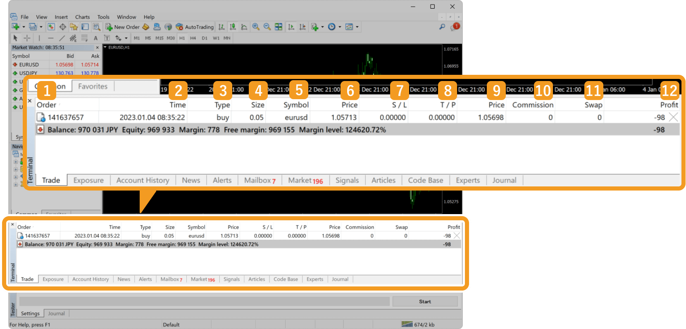The height and width of the screenshot is (329, 686).
Task: Toggle the Terminal window toolbar icon
Action: pyautogui.click(x=85, y=27)
